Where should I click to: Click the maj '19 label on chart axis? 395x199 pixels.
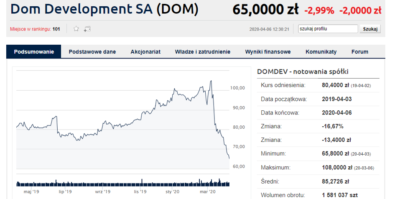tap(31, 191)
